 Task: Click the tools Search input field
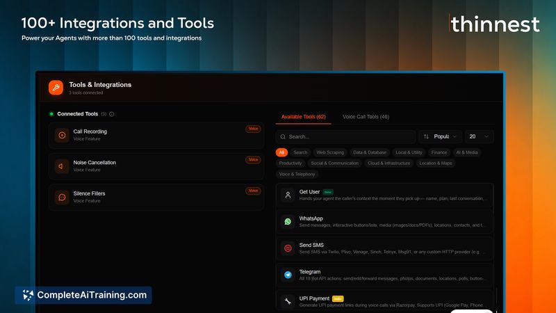345,136
